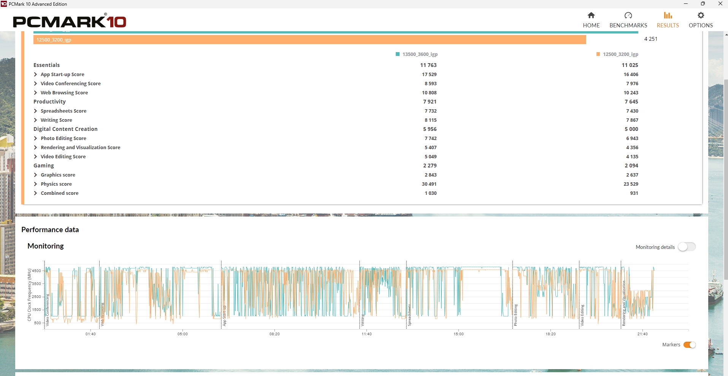Screen dimensions: 728x376
Task: Close the PCMark 10 window
Action: 720,4
